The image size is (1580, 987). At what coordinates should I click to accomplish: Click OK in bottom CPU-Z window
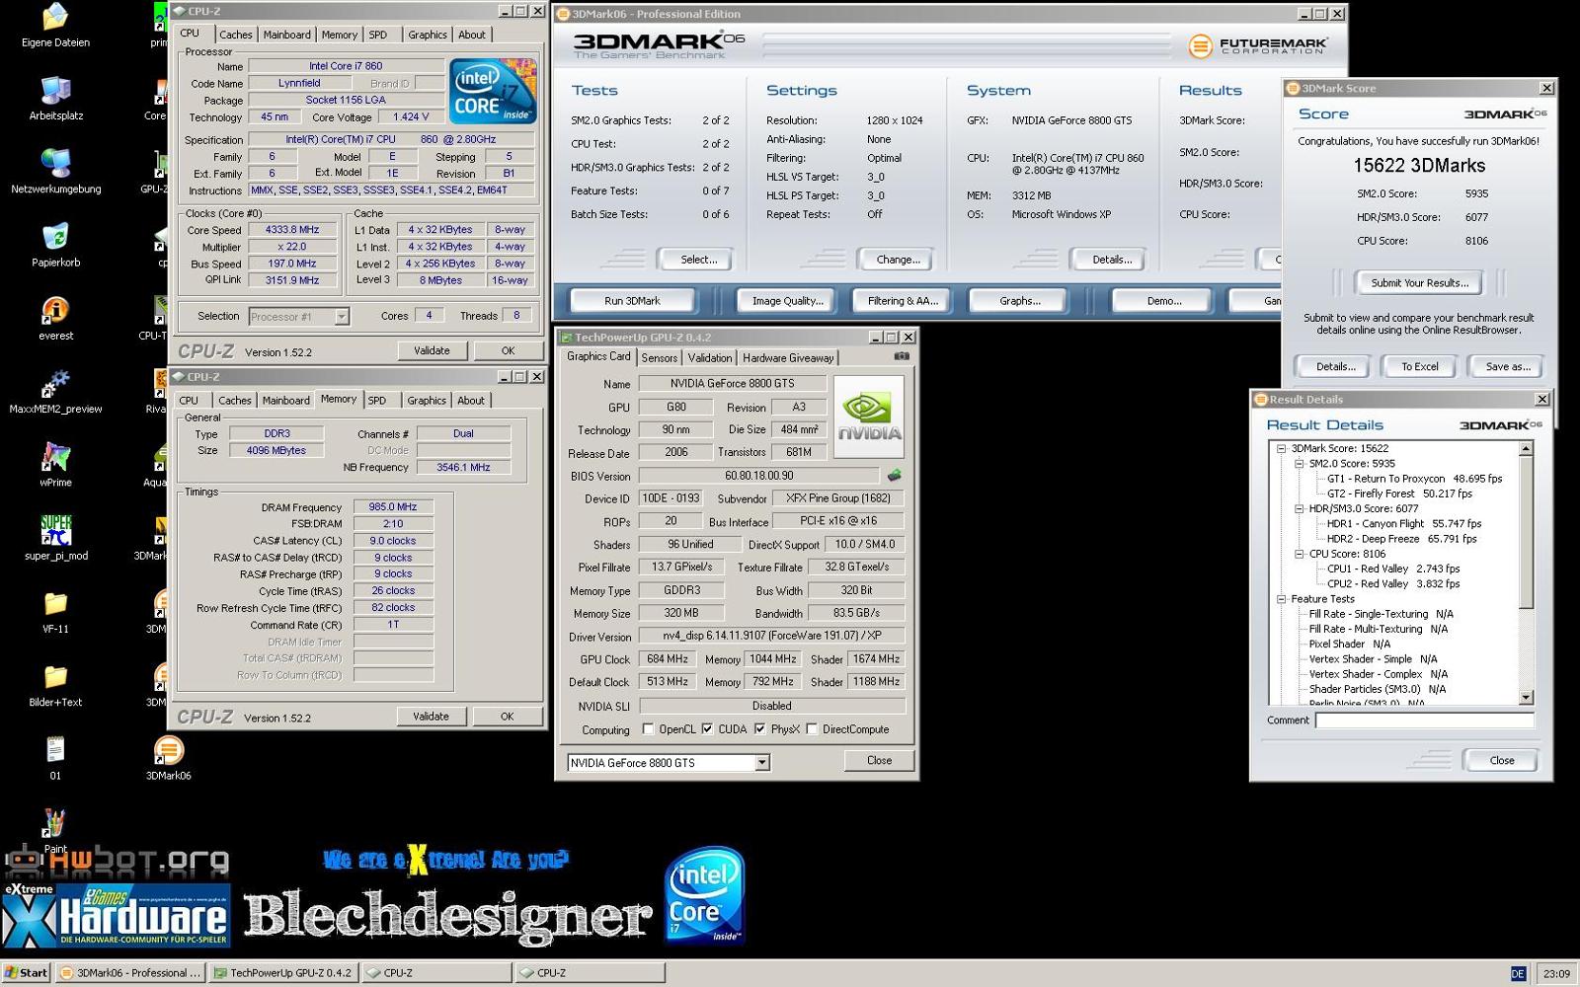pos(507,717)
